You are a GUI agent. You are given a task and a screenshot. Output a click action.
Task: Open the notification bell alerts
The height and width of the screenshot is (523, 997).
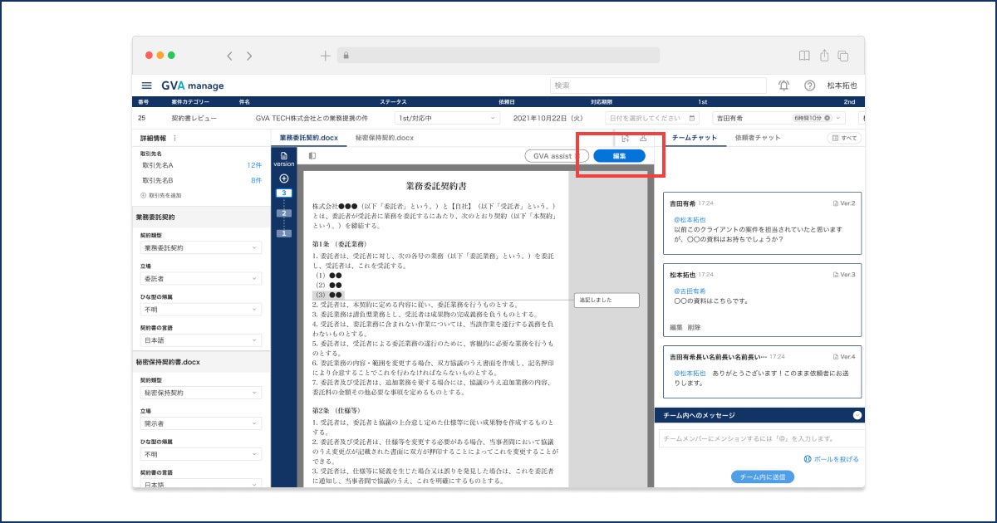[x=784, y=86]
